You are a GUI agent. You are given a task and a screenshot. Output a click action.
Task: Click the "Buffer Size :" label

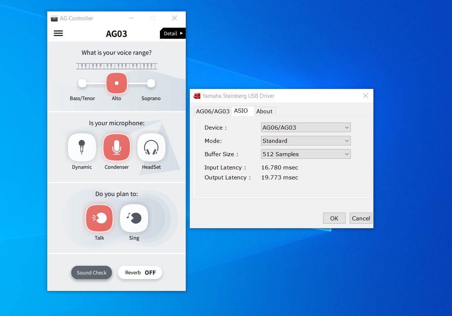click(x=222, y=154)
